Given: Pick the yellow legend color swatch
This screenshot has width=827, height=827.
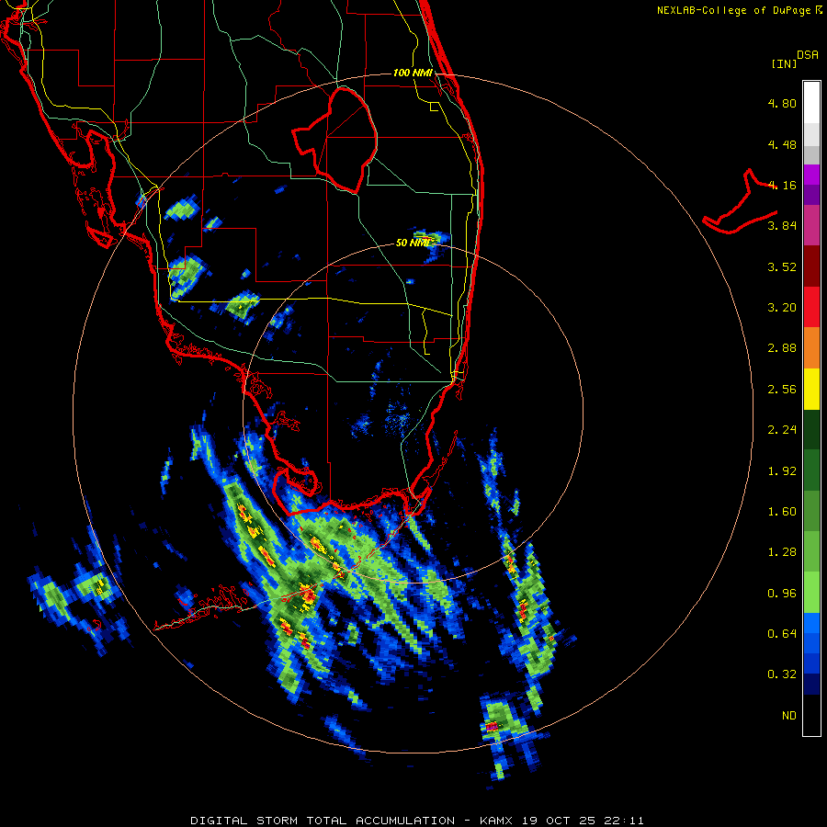Looking at the screenshot, I should pos(811,390).
